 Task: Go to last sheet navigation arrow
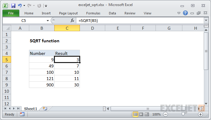(18, 109)
